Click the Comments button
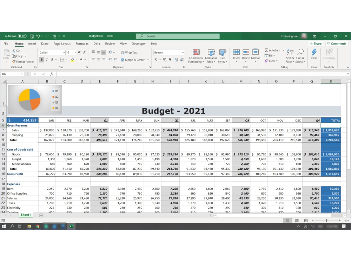Image resolution: width=351 pixels, height=263 pixels. point(337,43)
